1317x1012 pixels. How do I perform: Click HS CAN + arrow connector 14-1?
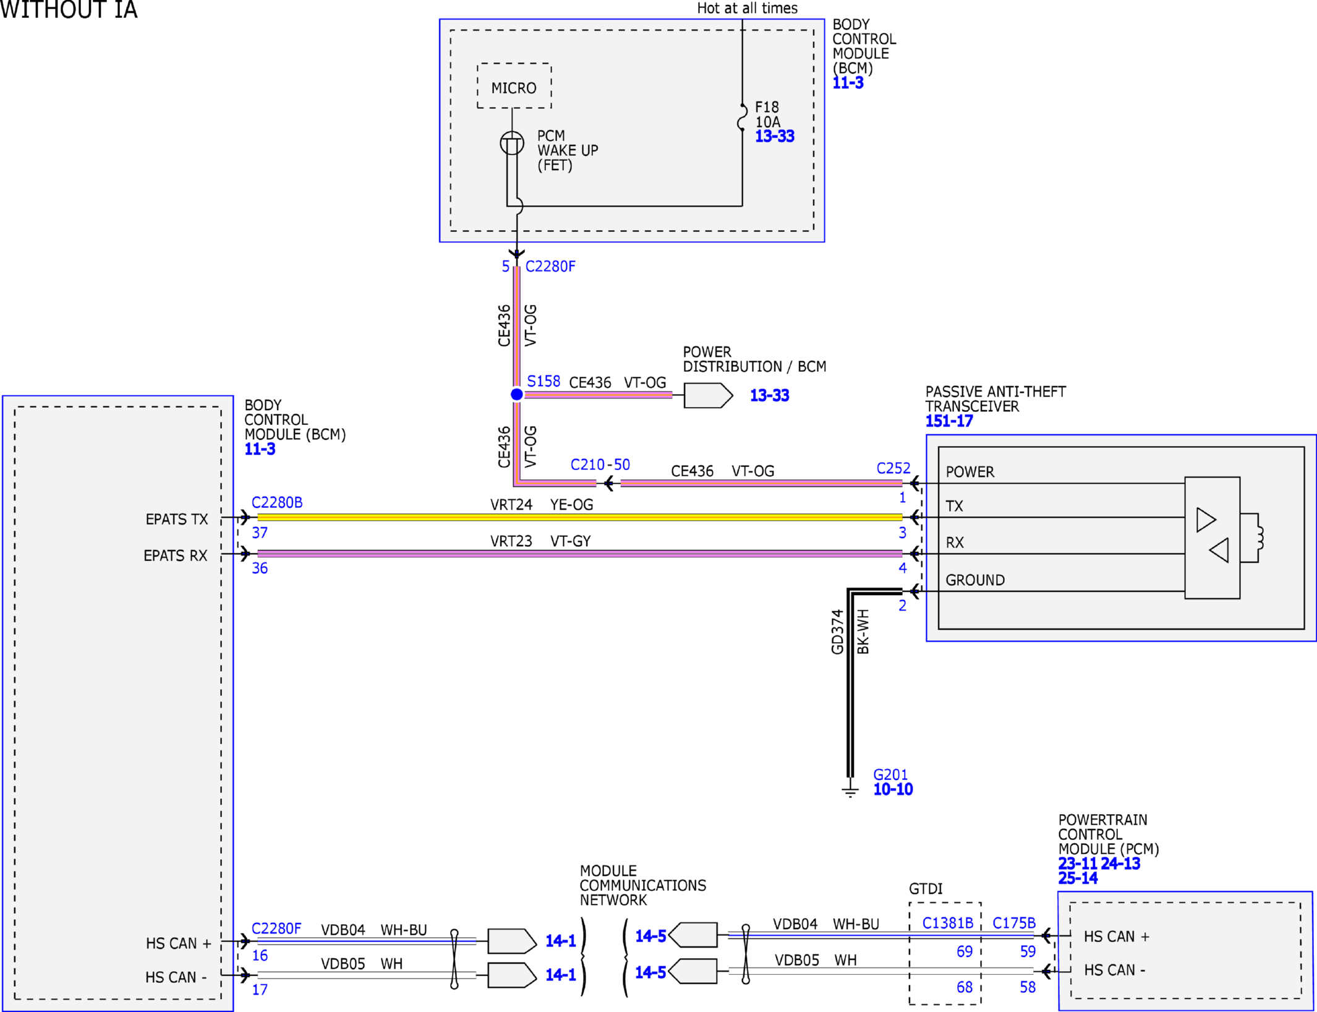coord(512,941)
